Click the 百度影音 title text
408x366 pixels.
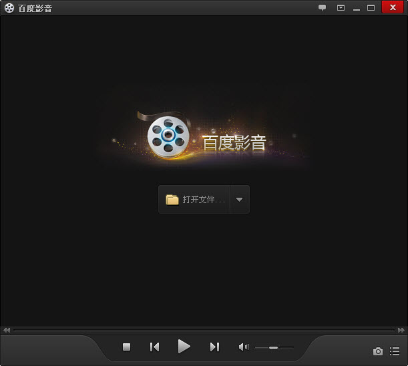point(35,8)
